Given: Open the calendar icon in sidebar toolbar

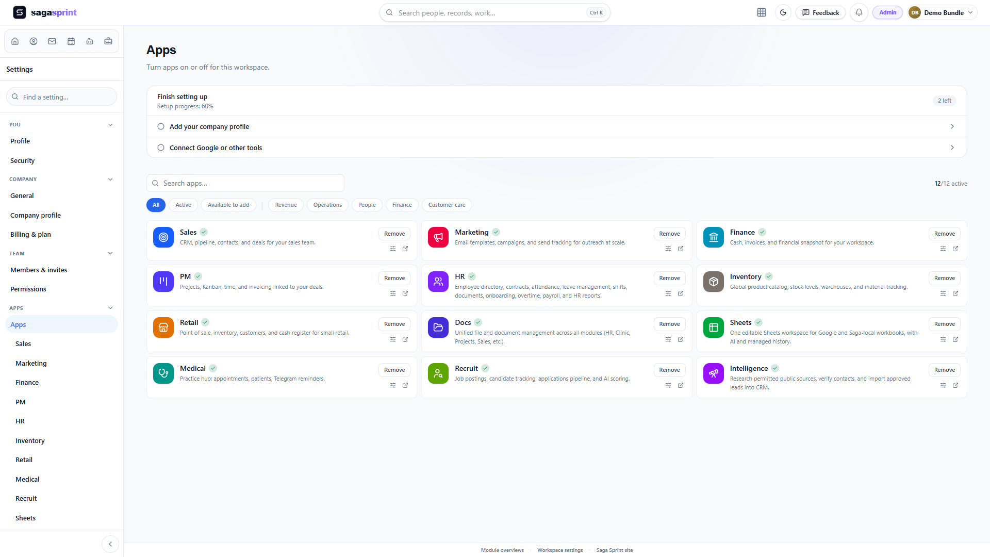Looking at the screenshot, I should [x=71, y=41].
